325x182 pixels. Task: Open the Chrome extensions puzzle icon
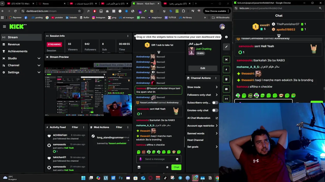coord(183,11)
